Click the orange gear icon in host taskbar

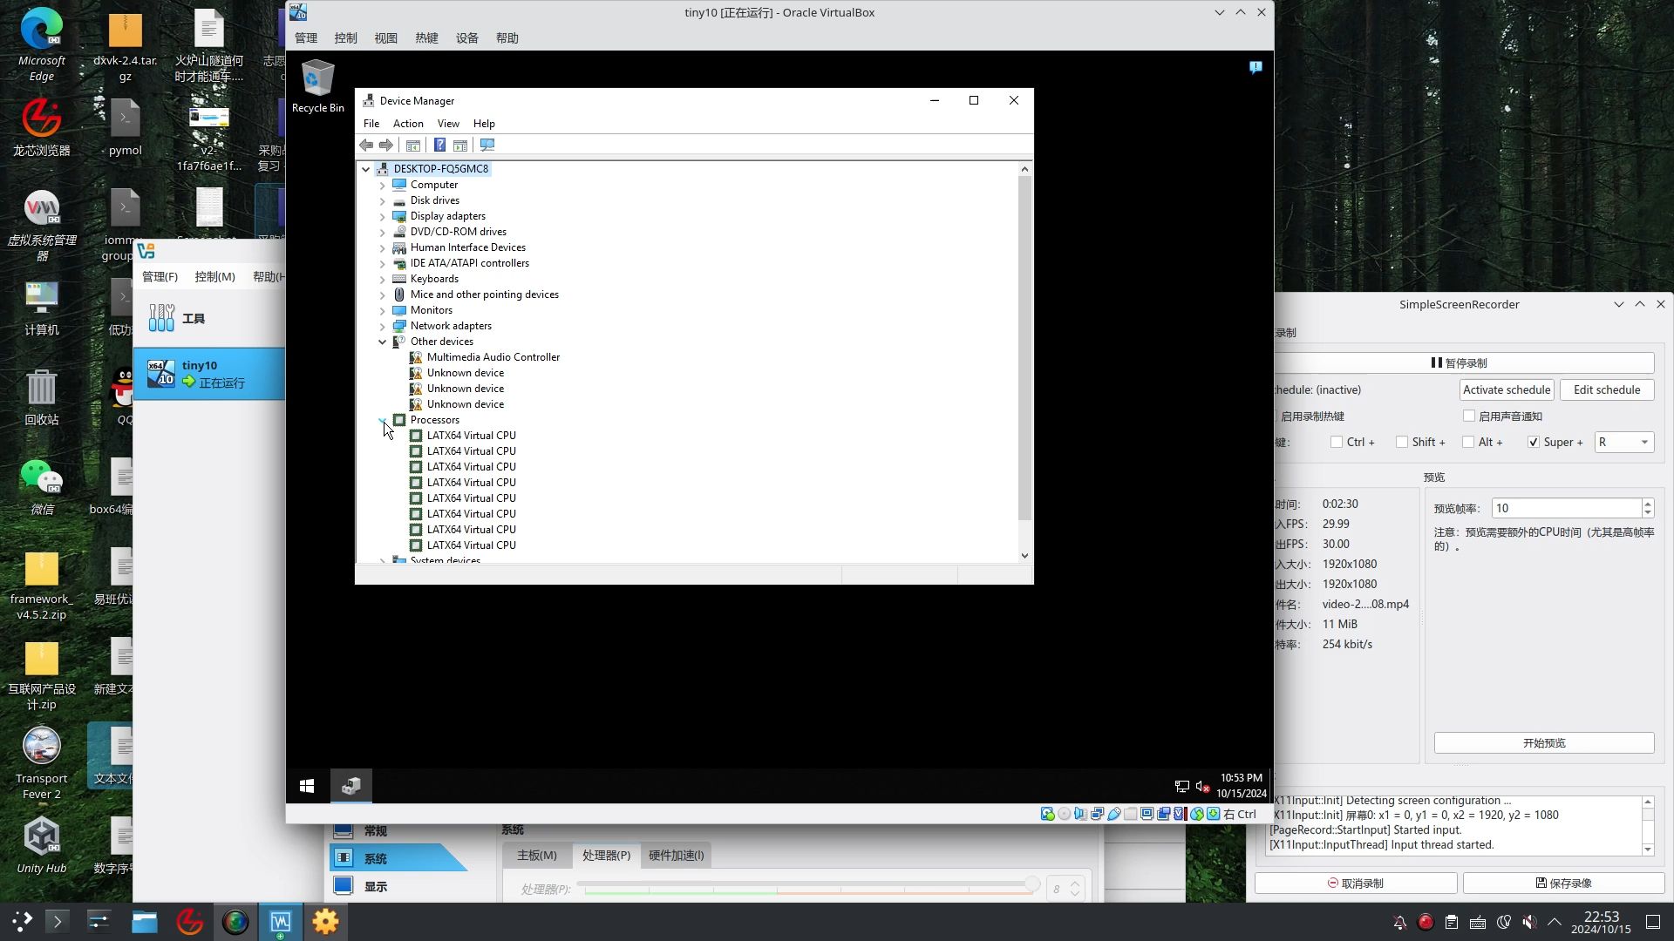click(x=325, y=922)
